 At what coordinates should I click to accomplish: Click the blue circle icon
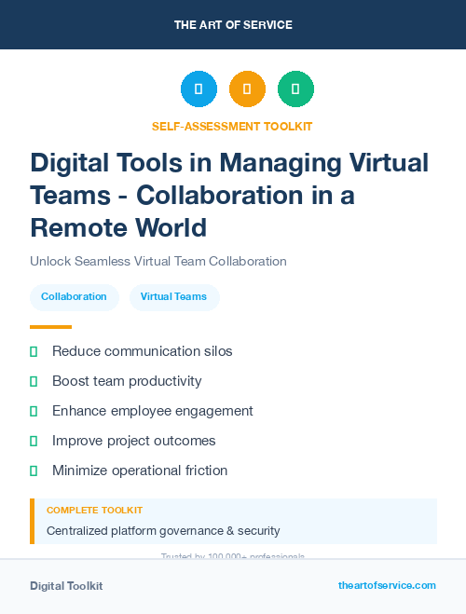[199, 89]
